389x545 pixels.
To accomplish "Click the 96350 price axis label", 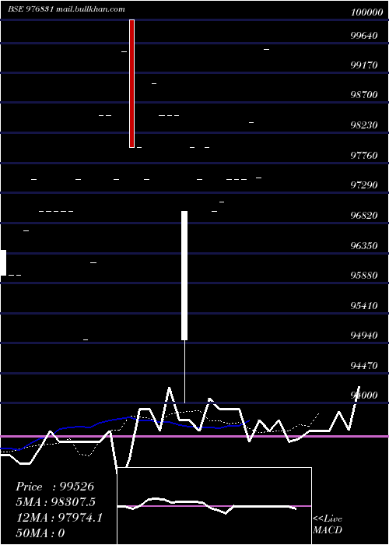I will coord(364,246).
